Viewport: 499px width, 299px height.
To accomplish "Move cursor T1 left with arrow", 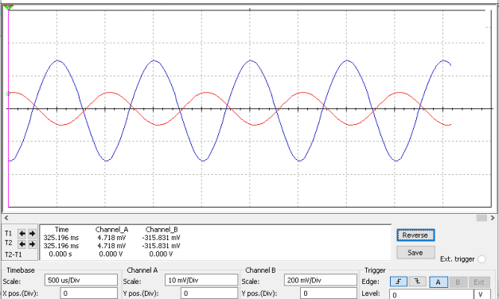I will point(21,234).
